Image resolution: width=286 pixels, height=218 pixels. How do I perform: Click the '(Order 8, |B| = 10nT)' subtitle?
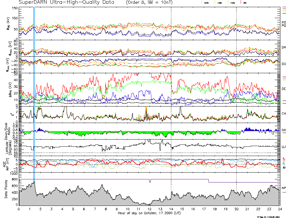point(149,2)
